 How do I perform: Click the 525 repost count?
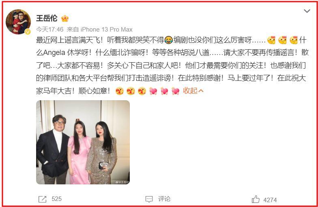(x=57, y=199)
